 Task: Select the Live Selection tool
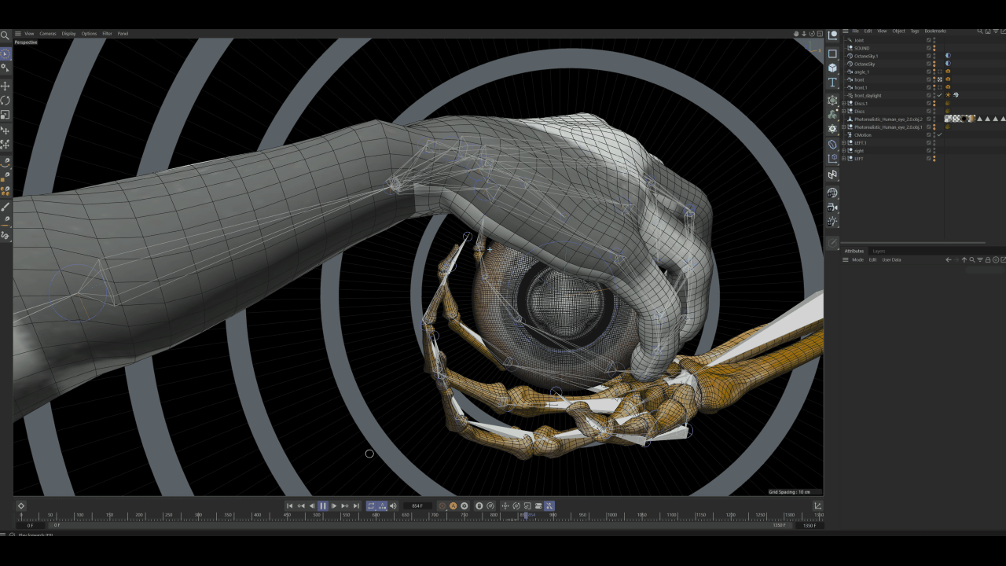pos(6,54)
